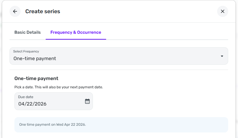Click the Select Frequency field label

click(x=26, y=51)
